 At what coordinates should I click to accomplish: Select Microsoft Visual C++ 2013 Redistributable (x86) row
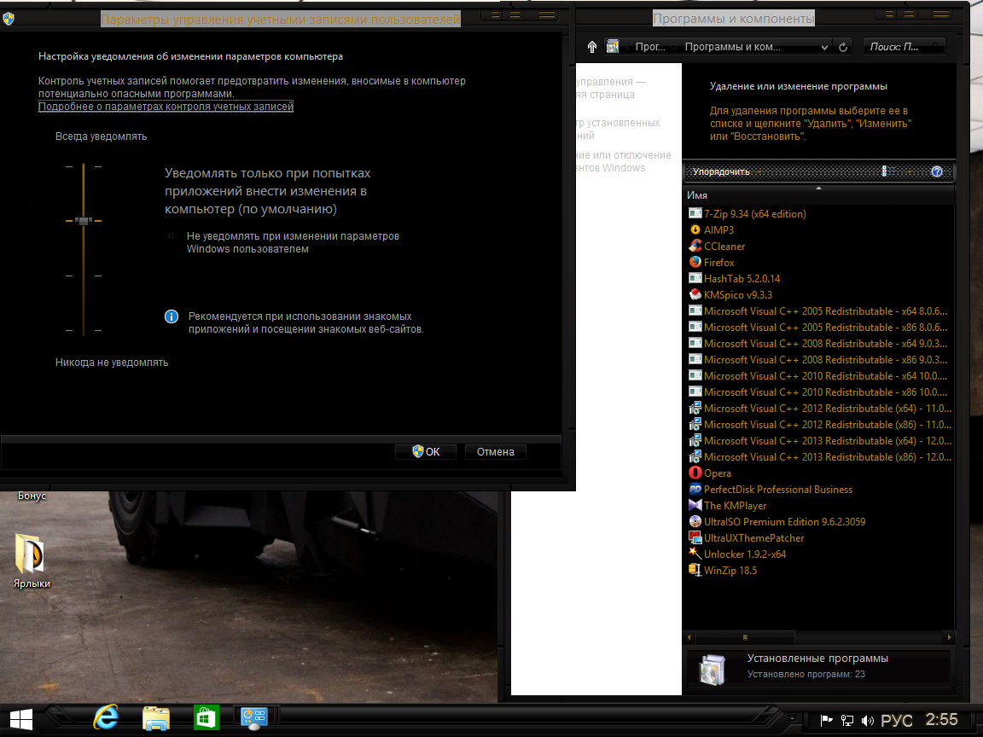[820, 457]
